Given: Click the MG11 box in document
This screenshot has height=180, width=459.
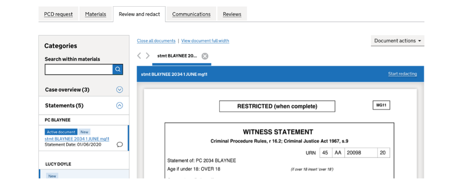Looking at the screenshot, I should [x=381, y=105].
